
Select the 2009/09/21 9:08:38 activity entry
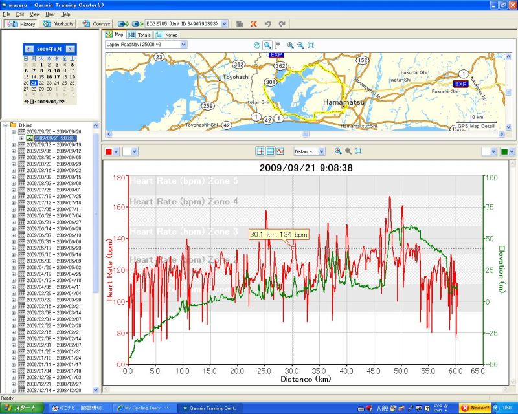pyautogui.click(x=55, y=138)
